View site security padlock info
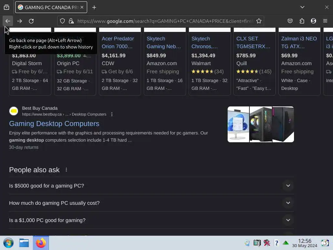 click(x=71, y=21)
